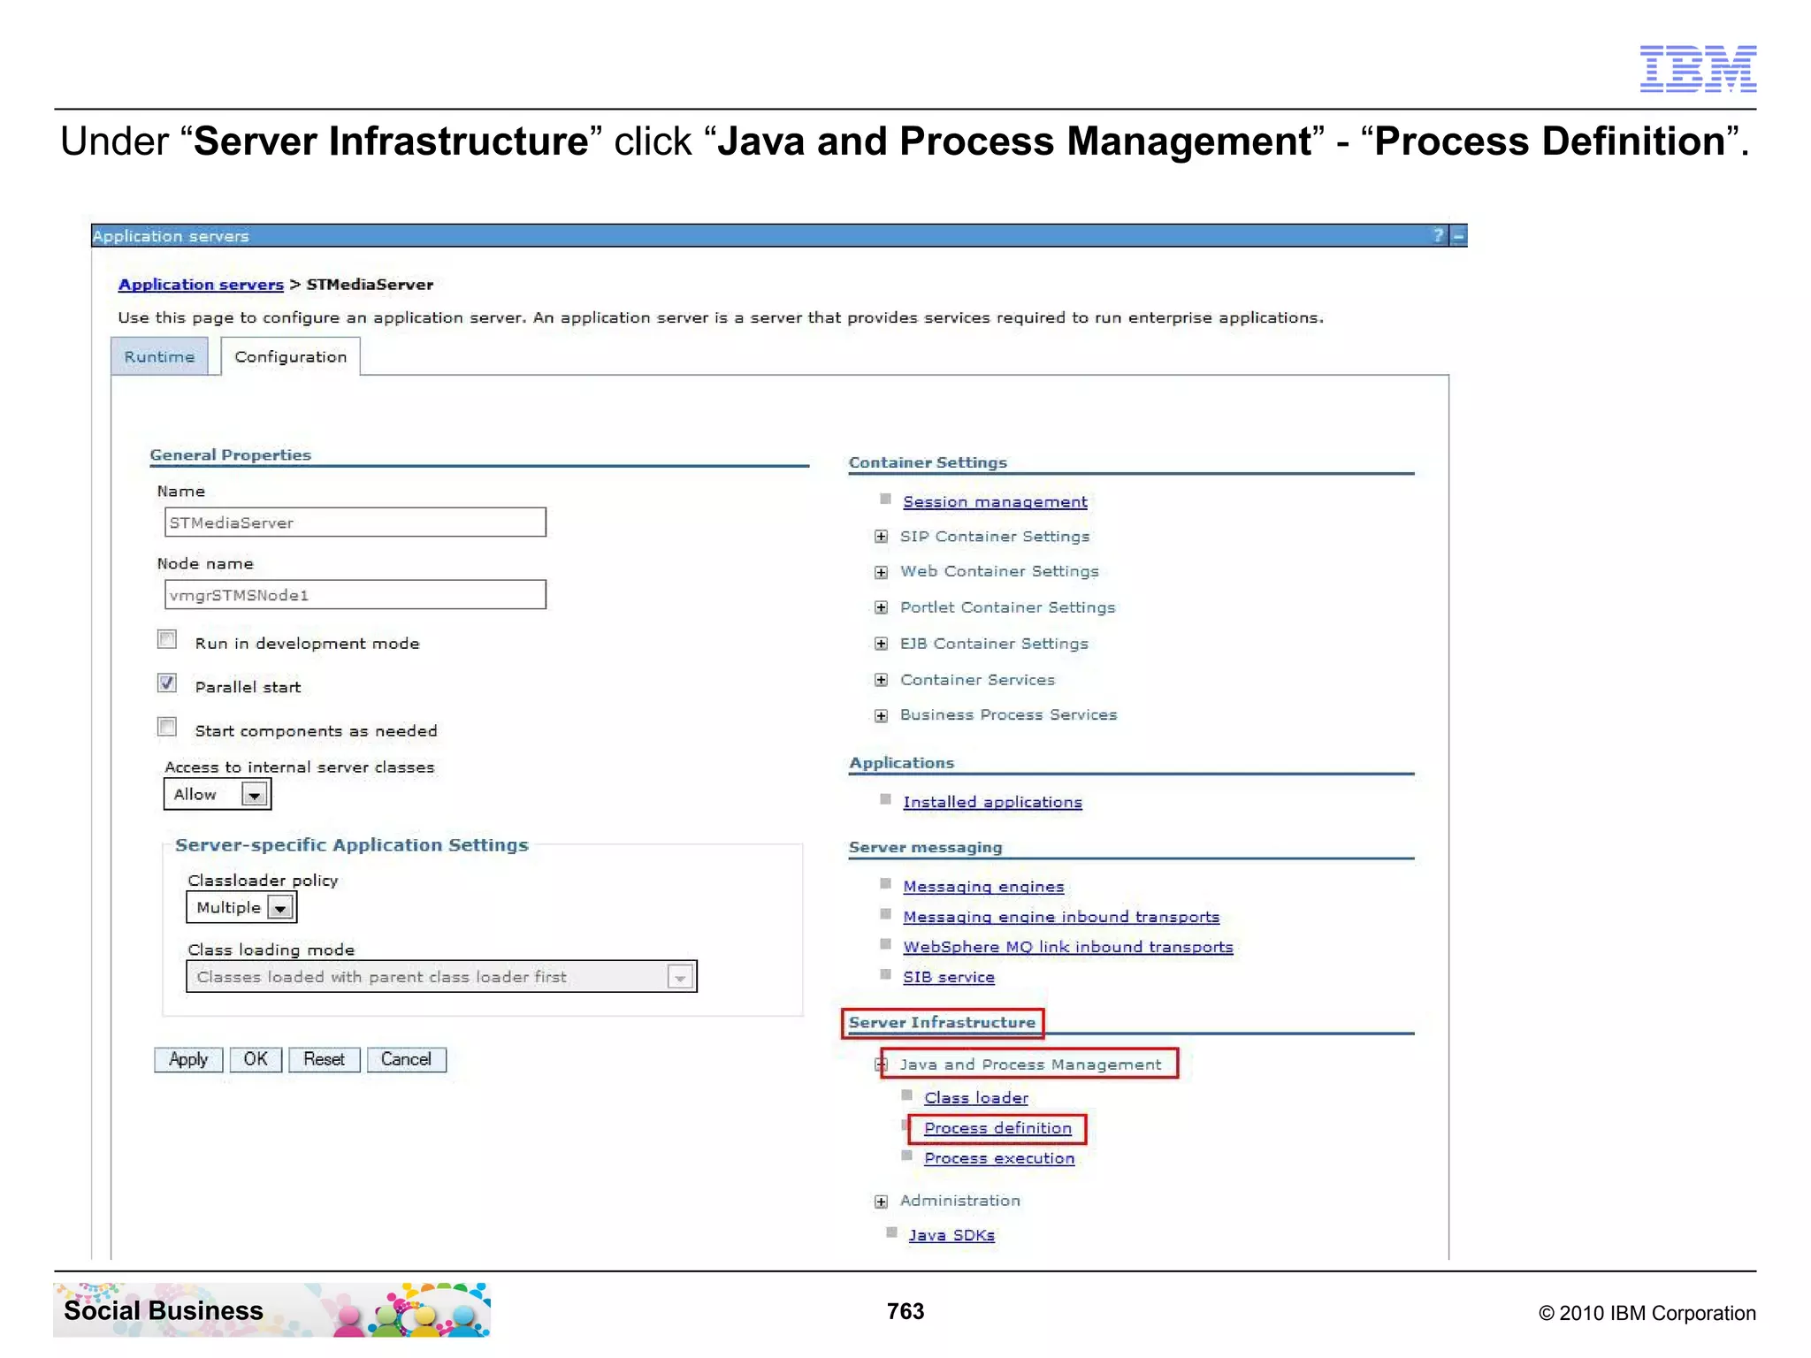Image resolution: width=1811 pixels, height=1358 pixels.
Task: Click the IBM logo
Action: coord(1698,68)
